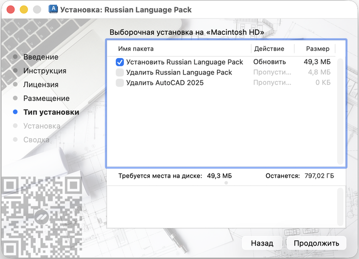The height and width of the screenshot is (259, 359).
Task: Go to the Введение step in sidebar
Action: coord(41,57)
